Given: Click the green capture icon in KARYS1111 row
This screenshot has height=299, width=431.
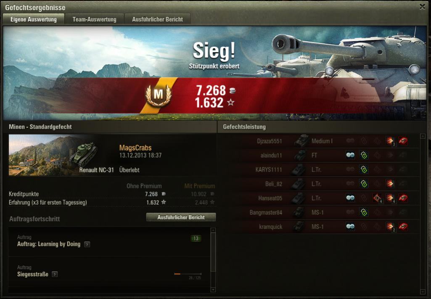Looking at the screenshot, I should click(364, 169).
